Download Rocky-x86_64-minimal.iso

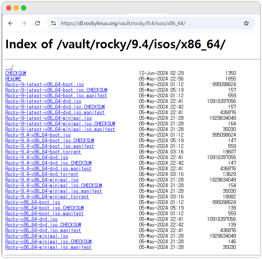point(37,236)
